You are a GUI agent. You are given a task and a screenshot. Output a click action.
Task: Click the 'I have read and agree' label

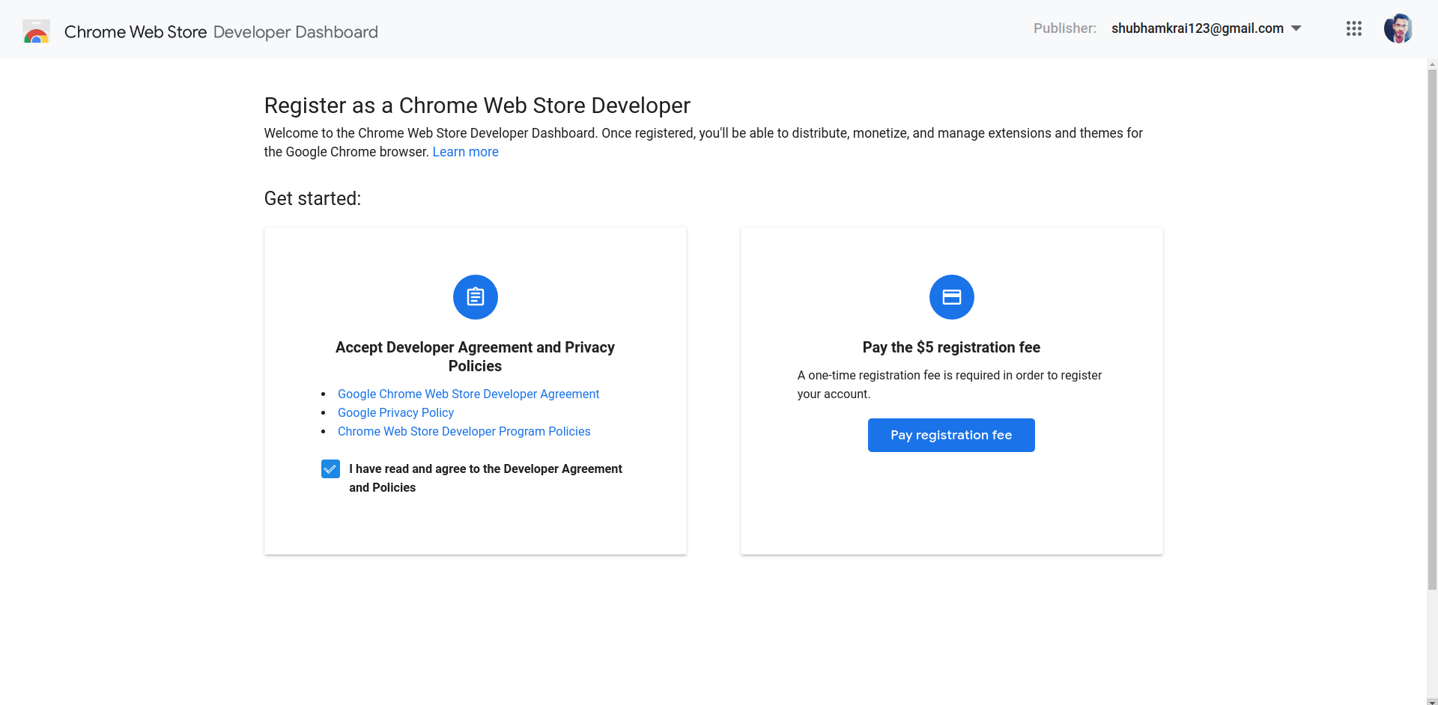tap(485, 477)
